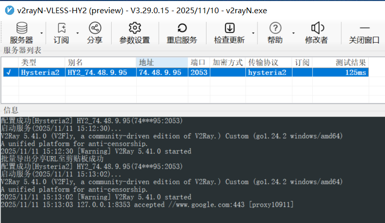
Task: Click the 检查更新 download icon
Action: (229, 28)
